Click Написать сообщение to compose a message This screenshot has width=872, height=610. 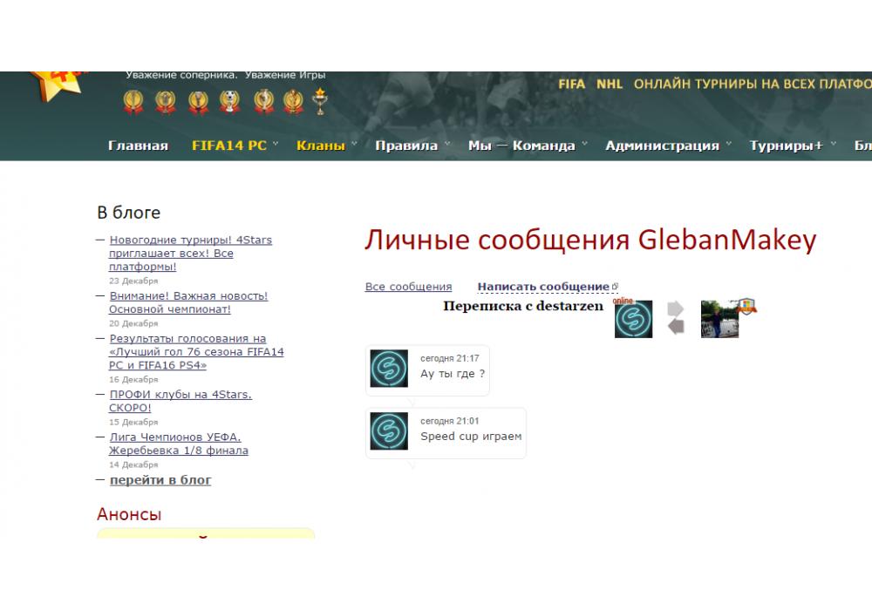coord(543,287)
